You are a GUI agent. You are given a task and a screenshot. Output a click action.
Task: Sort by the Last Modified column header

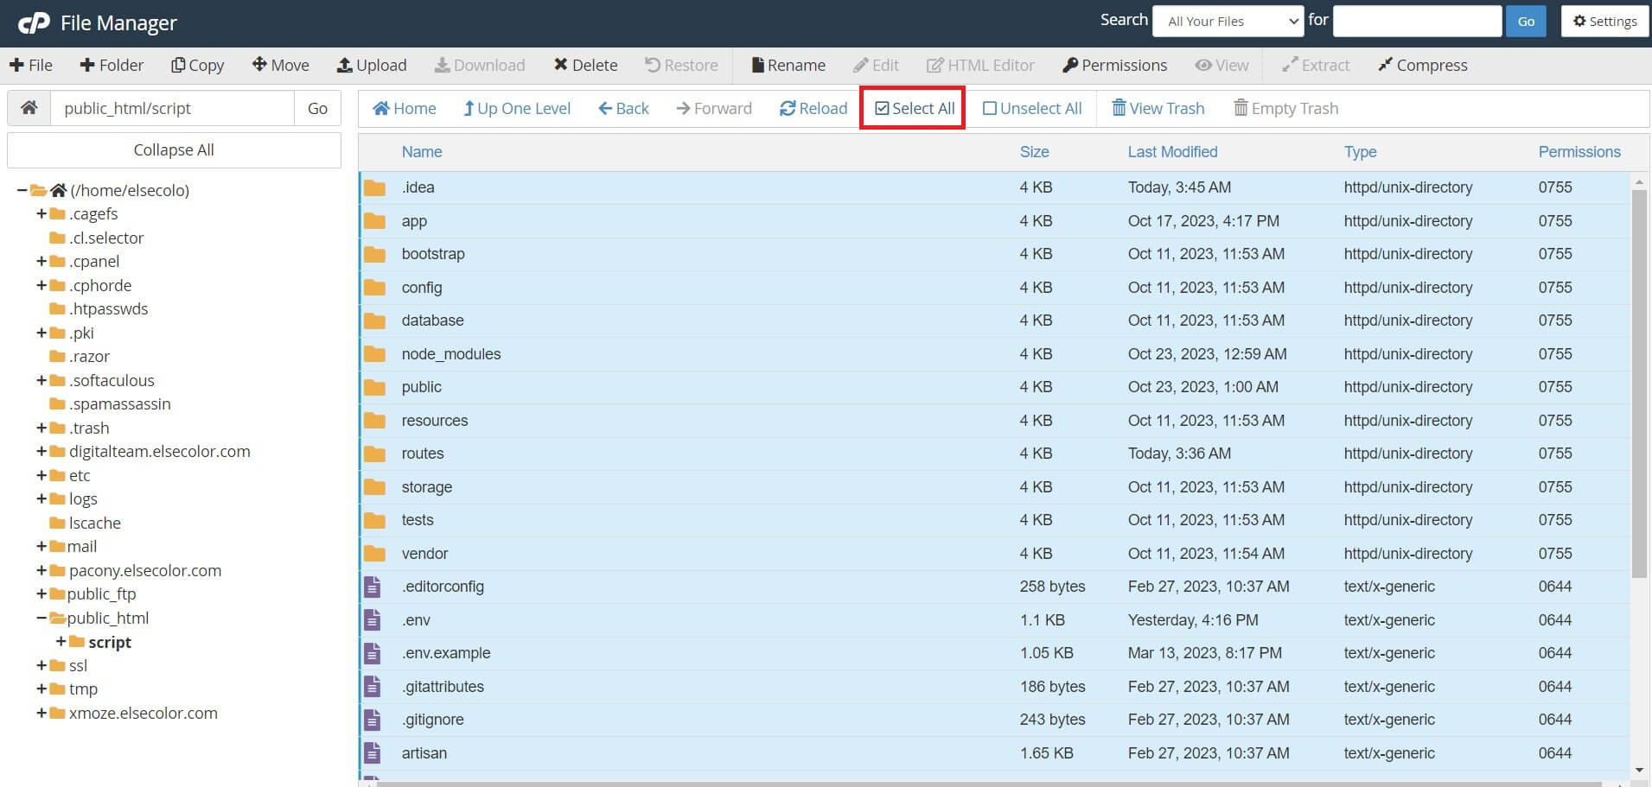[x=1172, y=152]
